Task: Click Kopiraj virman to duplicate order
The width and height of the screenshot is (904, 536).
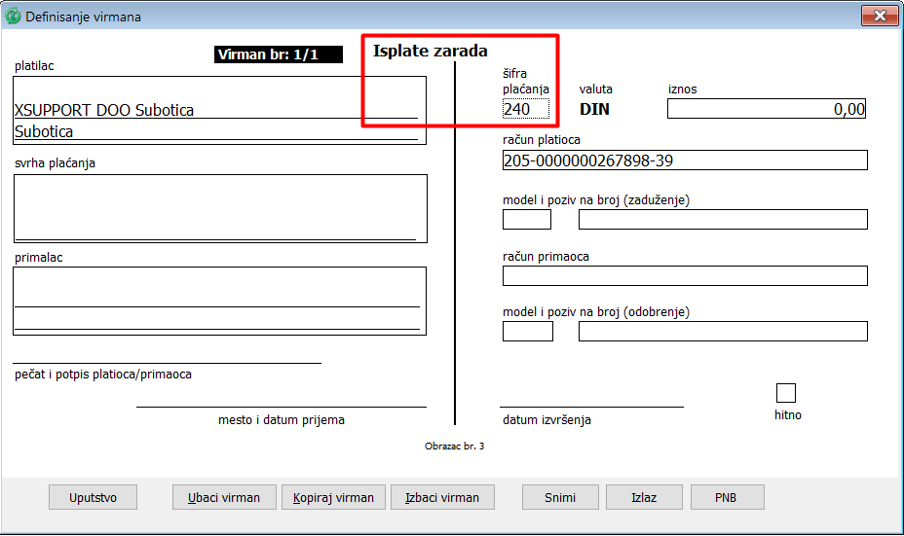Action: click(334, 497)
